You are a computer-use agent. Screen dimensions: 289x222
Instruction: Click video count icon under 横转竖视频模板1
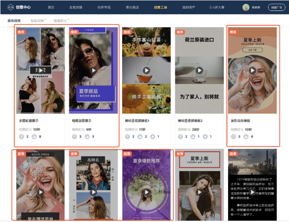click(x=152, y=137)
